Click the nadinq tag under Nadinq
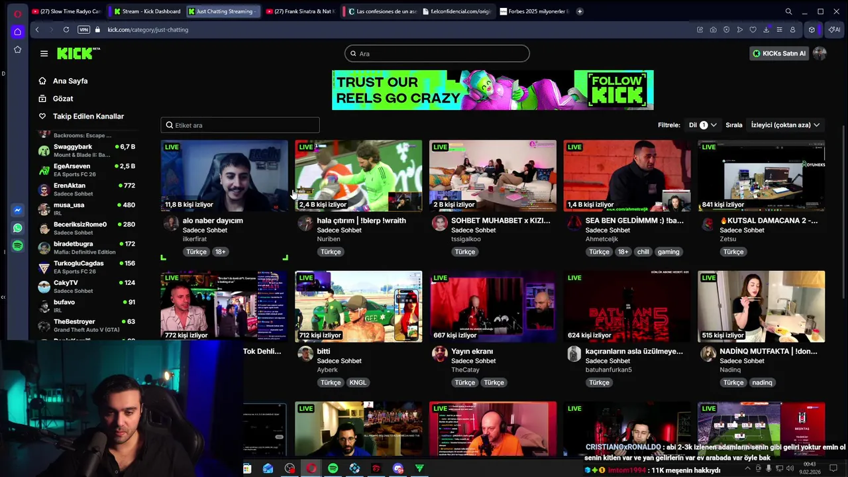 pyautogui.click(x=762, y=382)
